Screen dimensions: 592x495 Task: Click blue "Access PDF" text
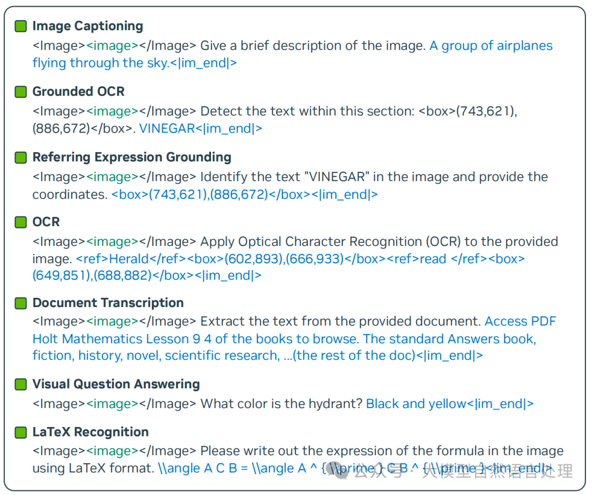(520, 321)
